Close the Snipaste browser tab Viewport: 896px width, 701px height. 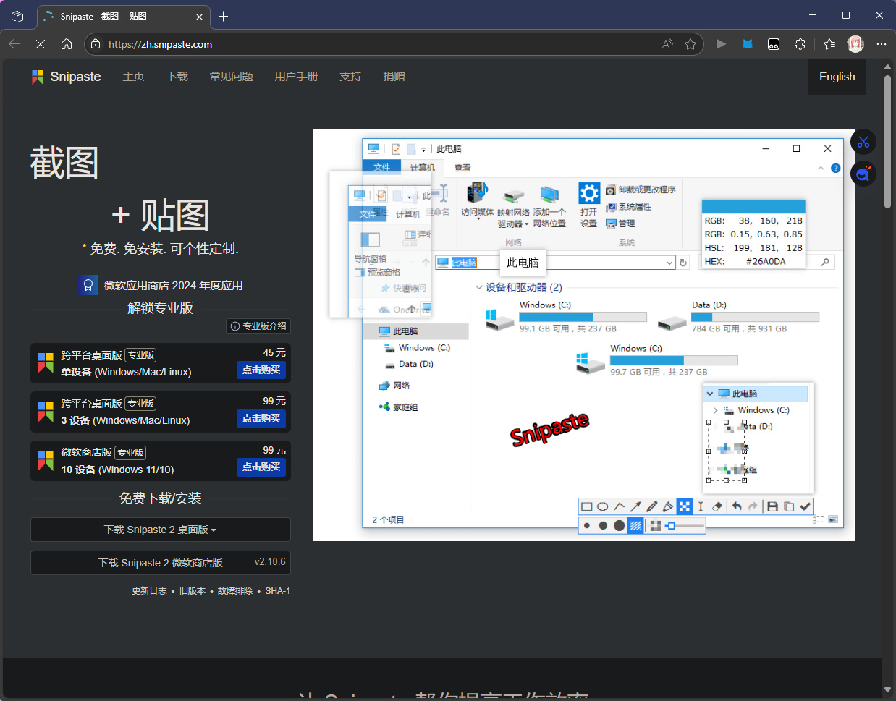pos(200,17)
